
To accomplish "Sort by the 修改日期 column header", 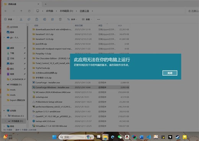I will [79, 26].
